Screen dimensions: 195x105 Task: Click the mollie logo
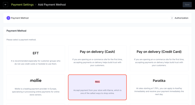point(36,81)
